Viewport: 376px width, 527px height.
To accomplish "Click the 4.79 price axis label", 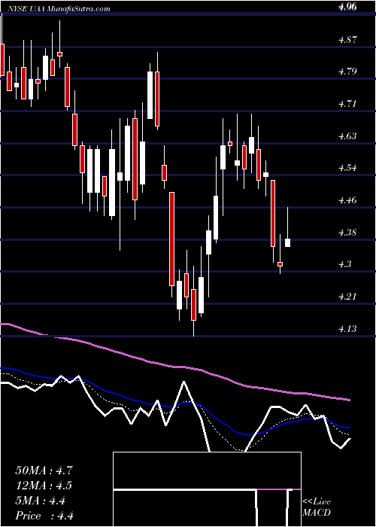I will (x=347, y=72).
